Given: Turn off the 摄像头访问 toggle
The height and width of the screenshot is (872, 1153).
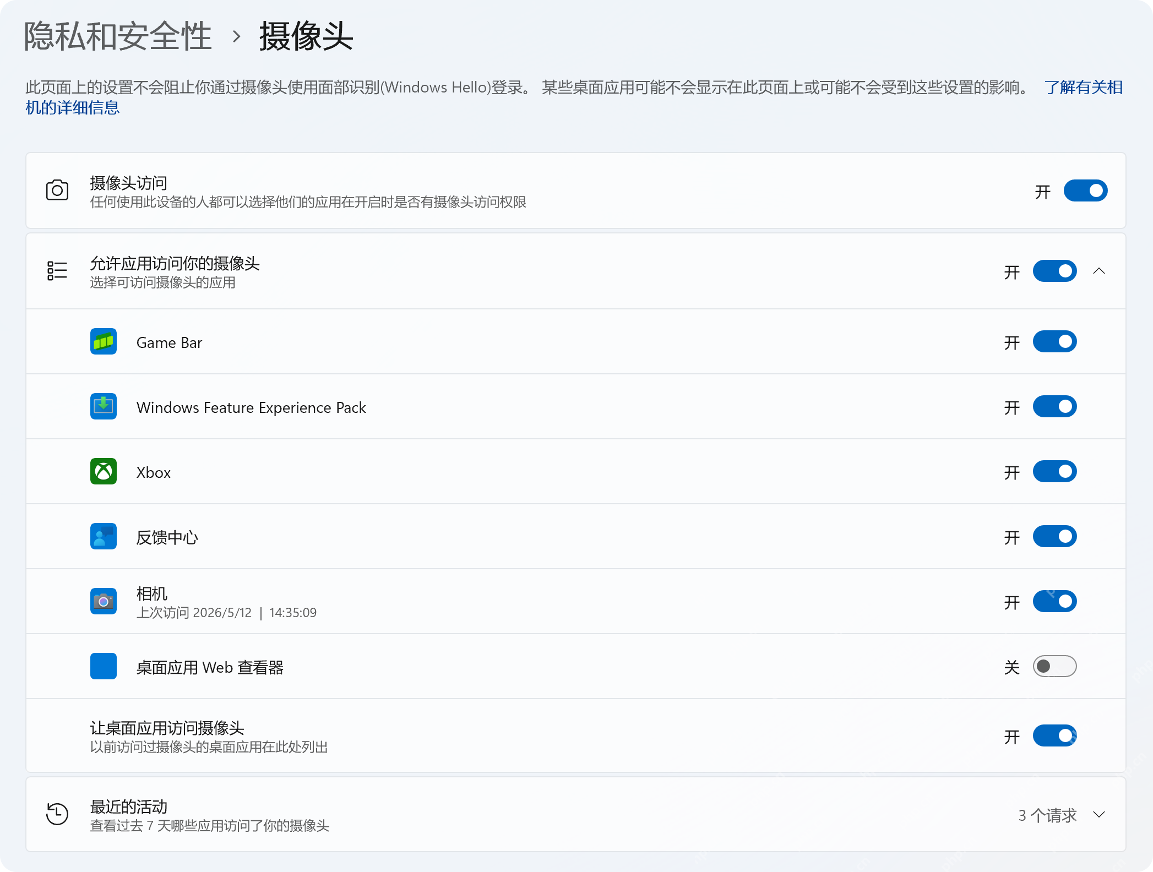Looking at the screenshot, I should [1086, 190].
